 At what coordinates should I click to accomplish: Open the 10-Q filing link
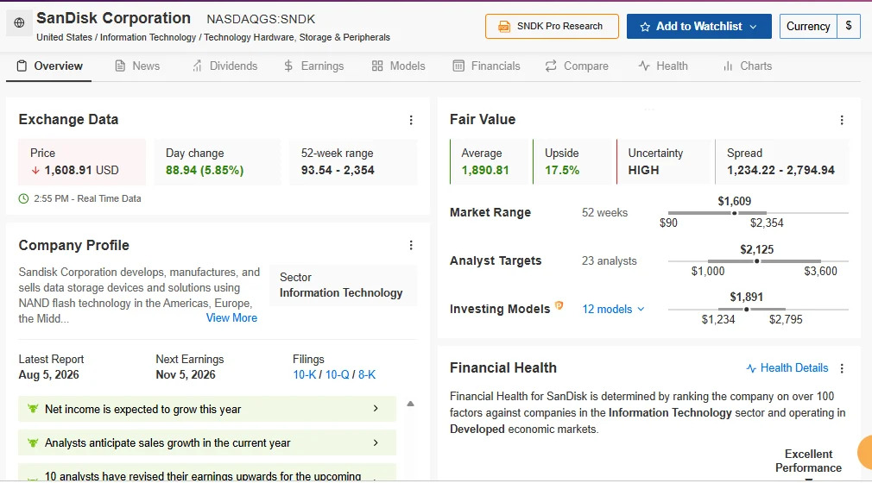coord(337,374)
